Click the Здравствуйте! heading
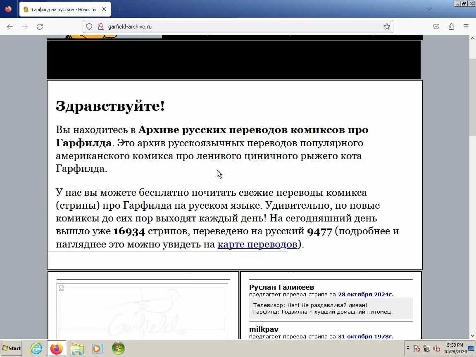Screen dimensions: 476x357 pyautogui.click(x=110, y=106)
